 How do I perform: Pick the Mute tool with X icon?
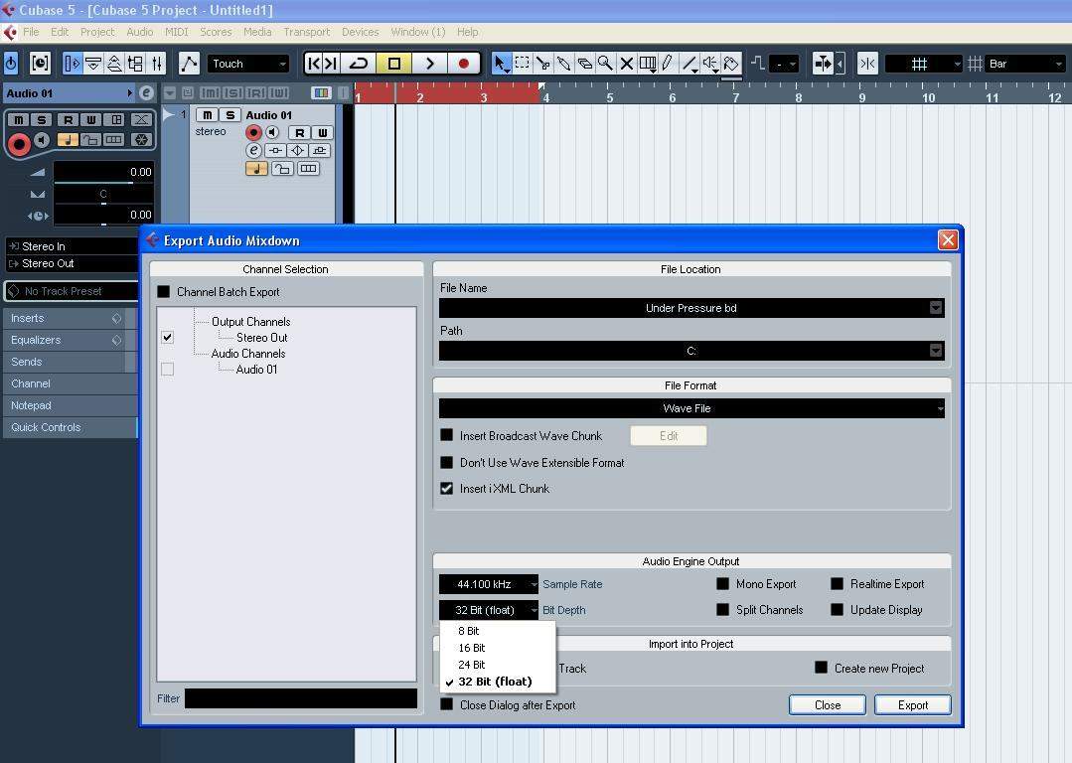click(627, 64)
